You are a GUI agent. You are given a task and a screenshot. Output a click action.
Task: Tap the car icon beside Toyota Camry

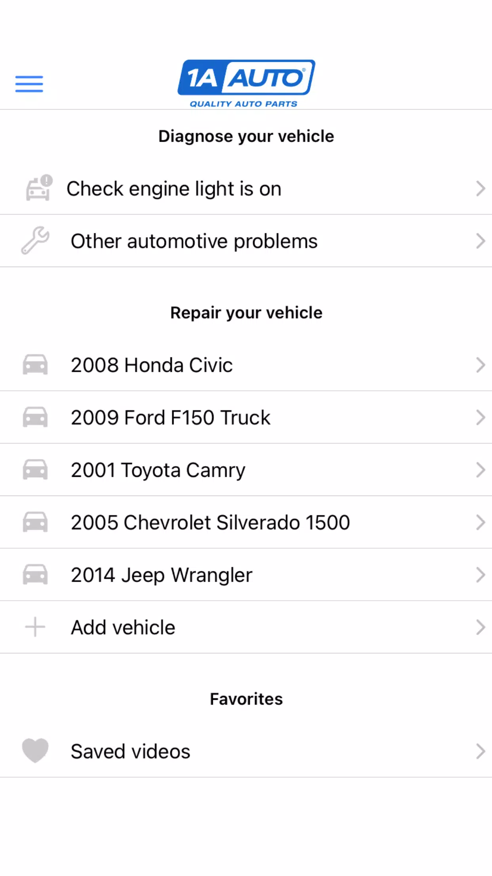pyautogui.click(x=35, y=470)
